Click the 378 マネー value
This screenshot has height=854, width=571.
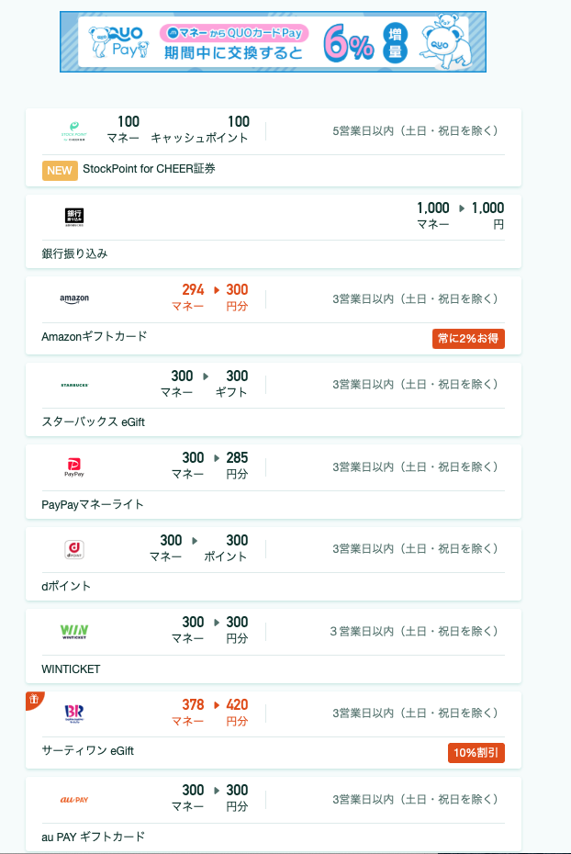pyautogui.click(x=188, y=713)
